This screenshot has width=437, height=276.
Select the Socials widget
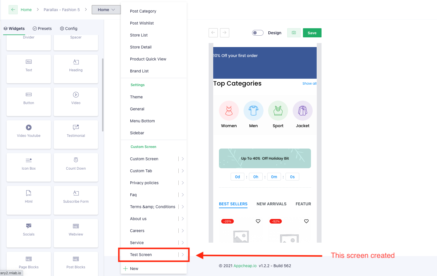click(x=29, y=233)
